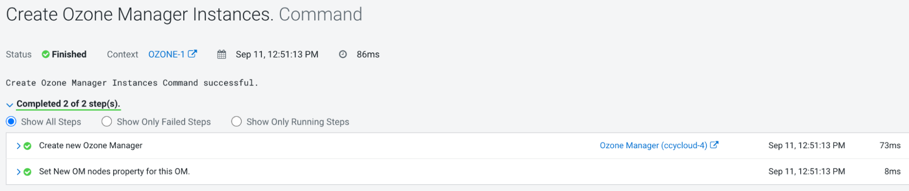Click the green Finished status check icon

click(45, 55)
